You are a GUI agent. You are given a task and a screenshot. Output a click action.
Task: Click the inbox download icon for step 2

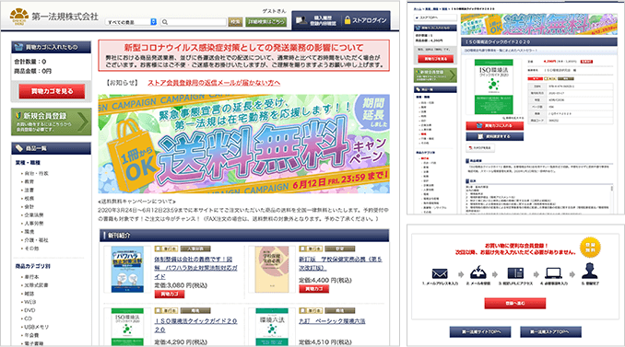pos(478,272)
